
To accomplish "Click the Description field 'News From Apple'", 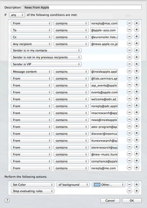I will point(82,7).
